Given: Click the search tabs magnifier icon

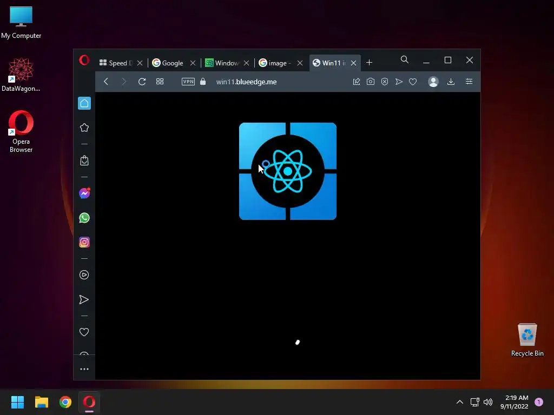Looking at the screenshot, I should pos(405,59).
